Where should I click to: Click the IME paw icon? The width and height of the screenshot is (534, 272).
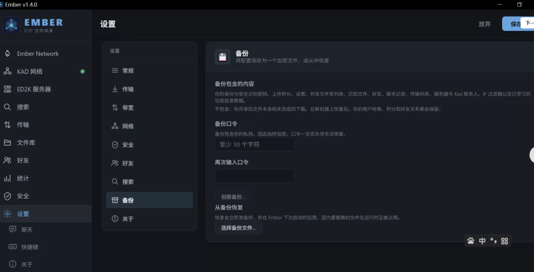(471, 241)
